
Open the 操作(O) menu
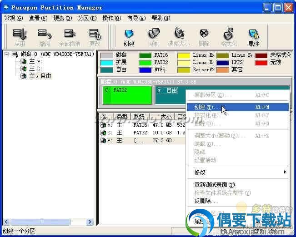[x=112, y=18]
